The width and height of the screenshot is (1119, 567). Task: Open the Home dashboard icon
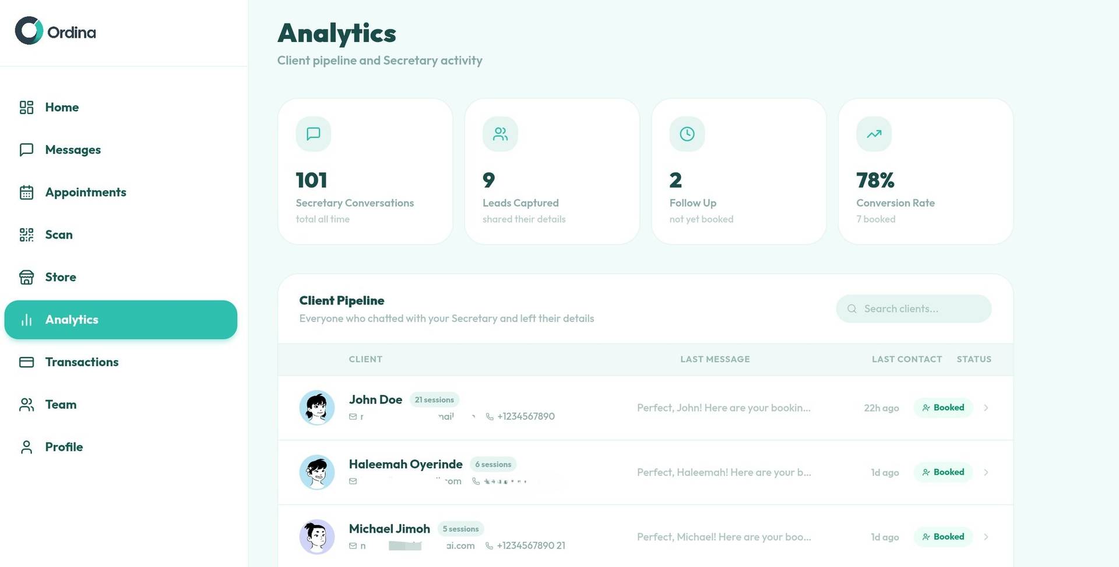pyautogui.click(x=26, y=107)
